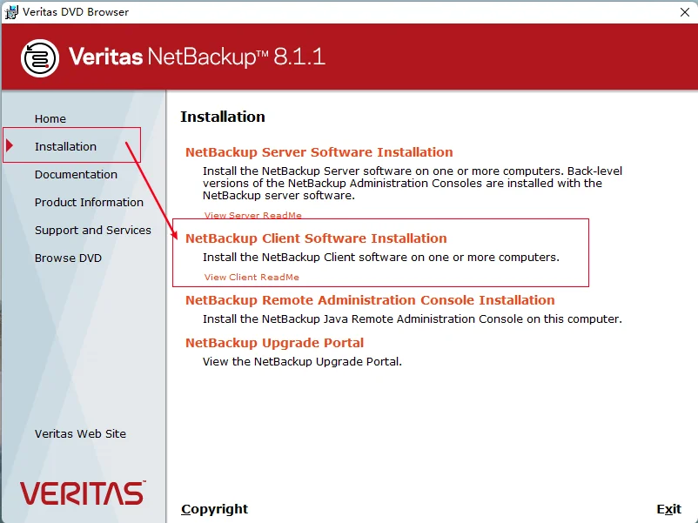The width and height of the screenshot is (698, 523).
Task: Go to Product Information
Action: pyautogui.click(x=89, y=202)
